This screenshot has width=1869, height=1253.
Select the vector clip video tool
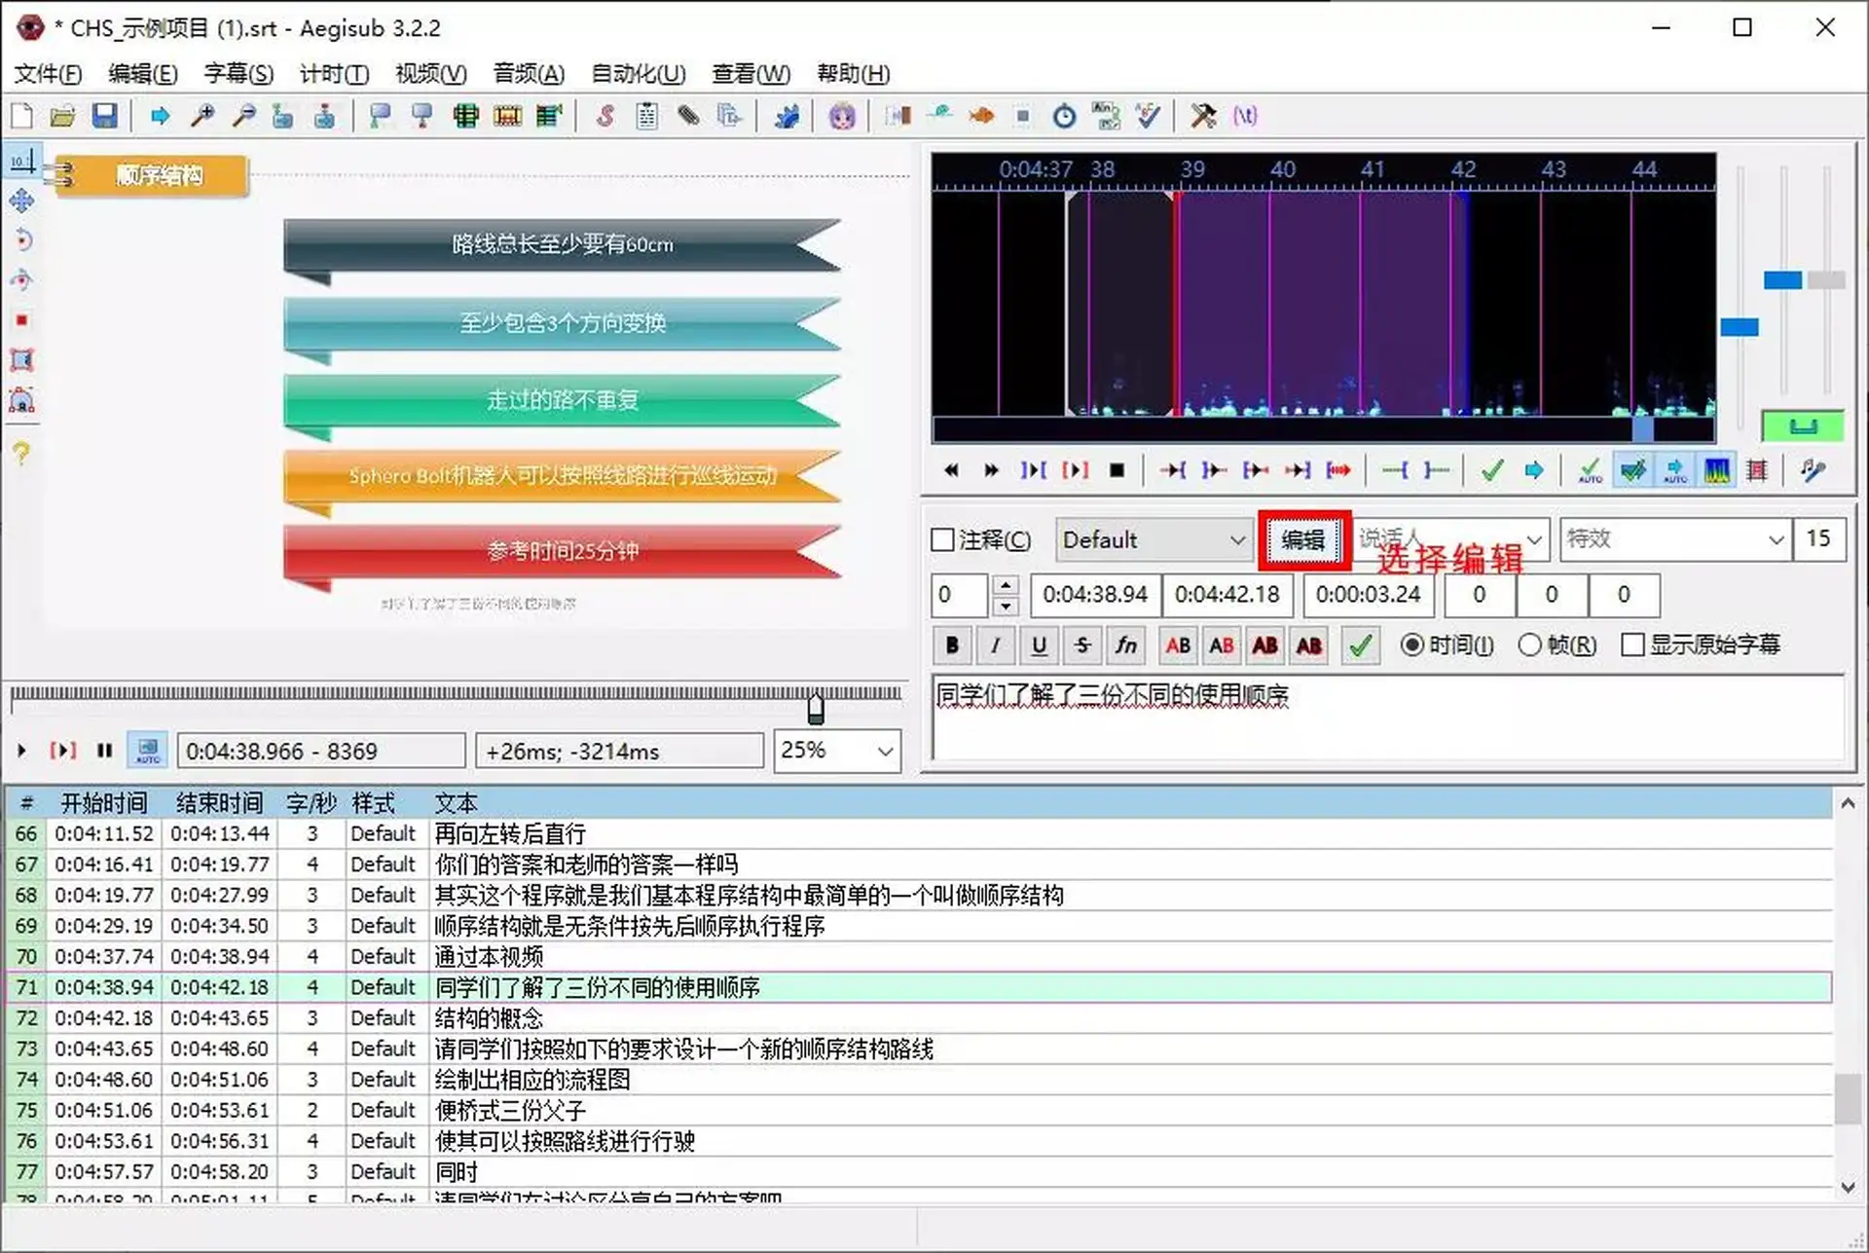[x=21, y=400]
